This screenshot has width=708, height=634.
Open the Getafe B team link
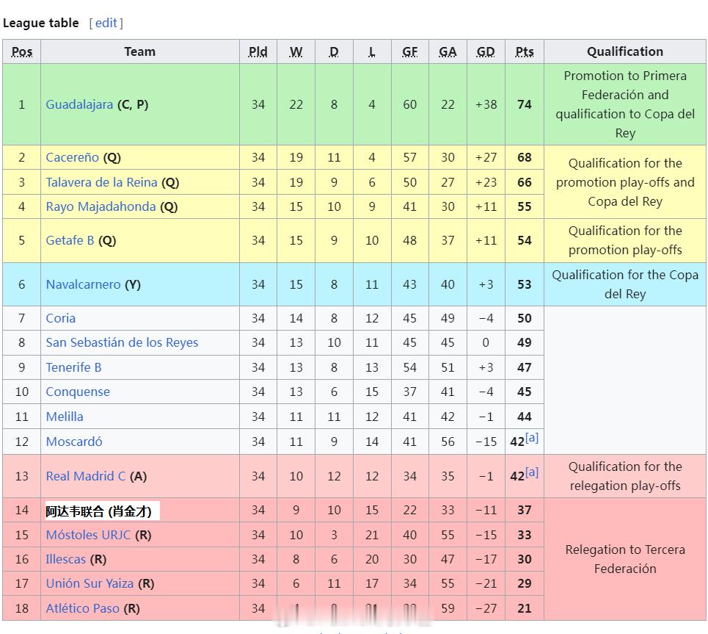coord(70,240)
